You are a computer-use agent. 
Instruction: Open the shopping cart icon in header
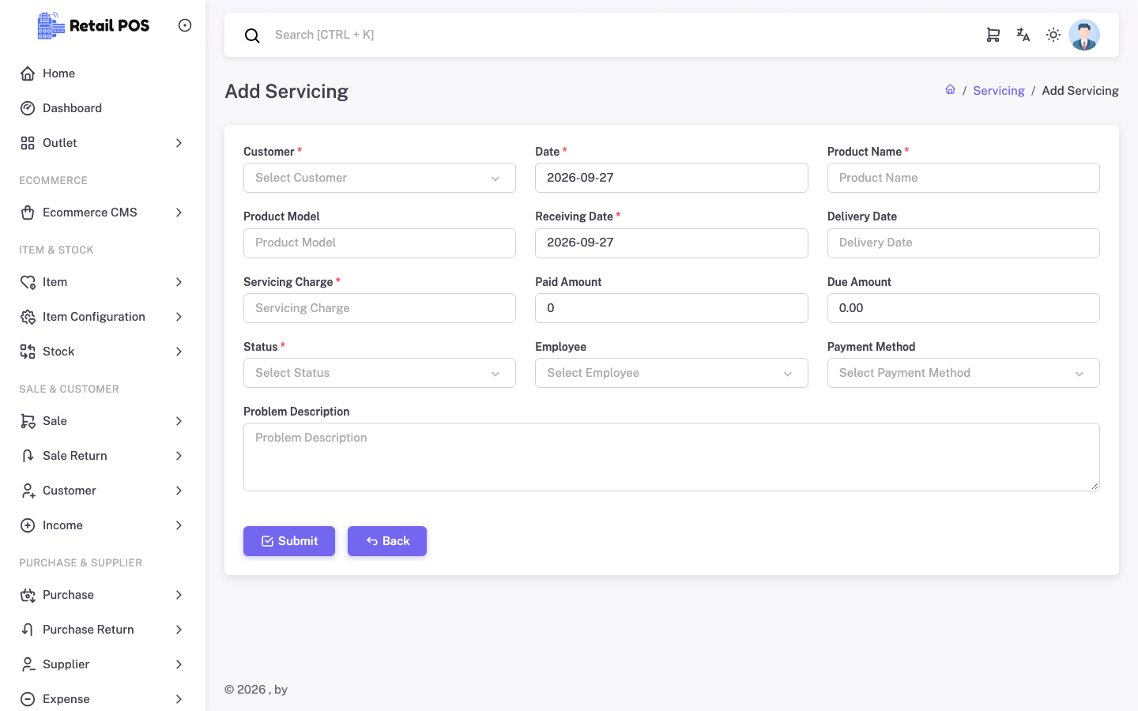pos(993,35)
